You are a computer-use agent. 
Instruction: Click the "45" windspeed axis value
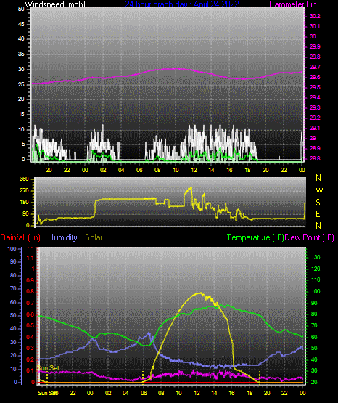tap(21, 24)
